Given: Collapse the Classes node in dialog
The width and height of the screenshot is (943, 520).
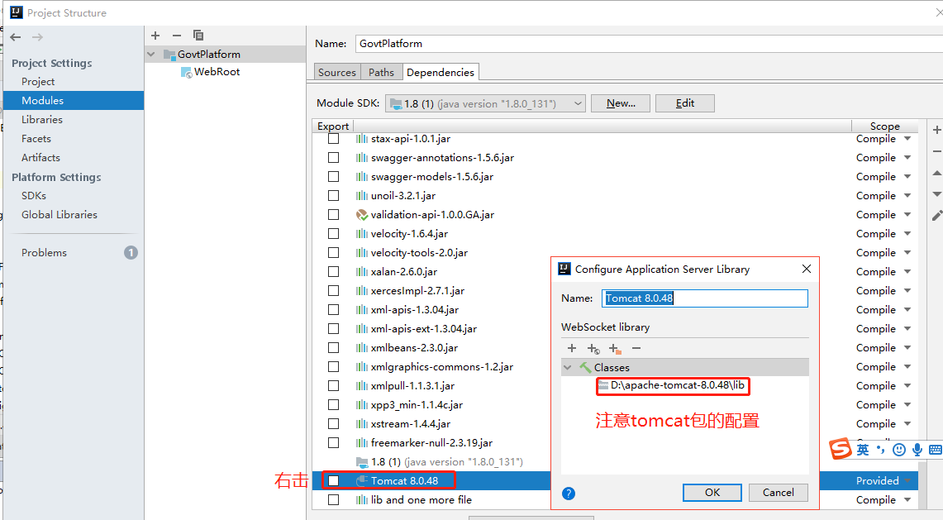Looking at the screenshot, I should (567, 367).
